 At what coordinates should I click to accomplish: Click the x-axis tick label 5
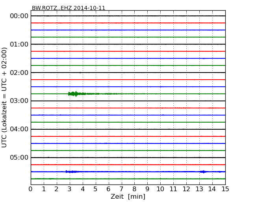pos(96,189)
